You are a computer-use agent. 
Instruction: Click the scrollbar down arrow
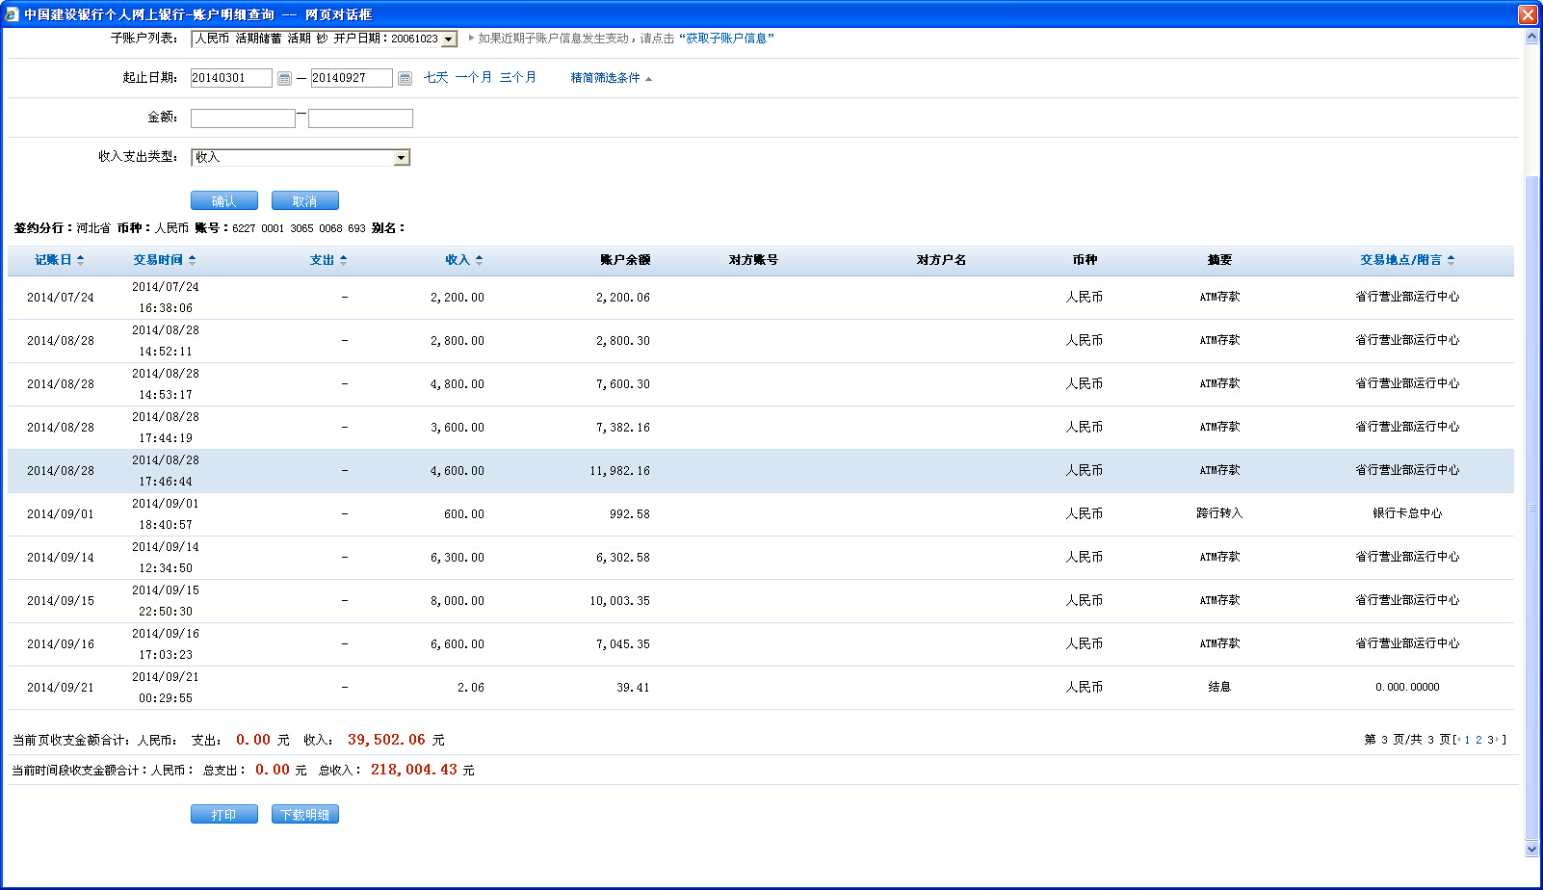[1532, 849]
